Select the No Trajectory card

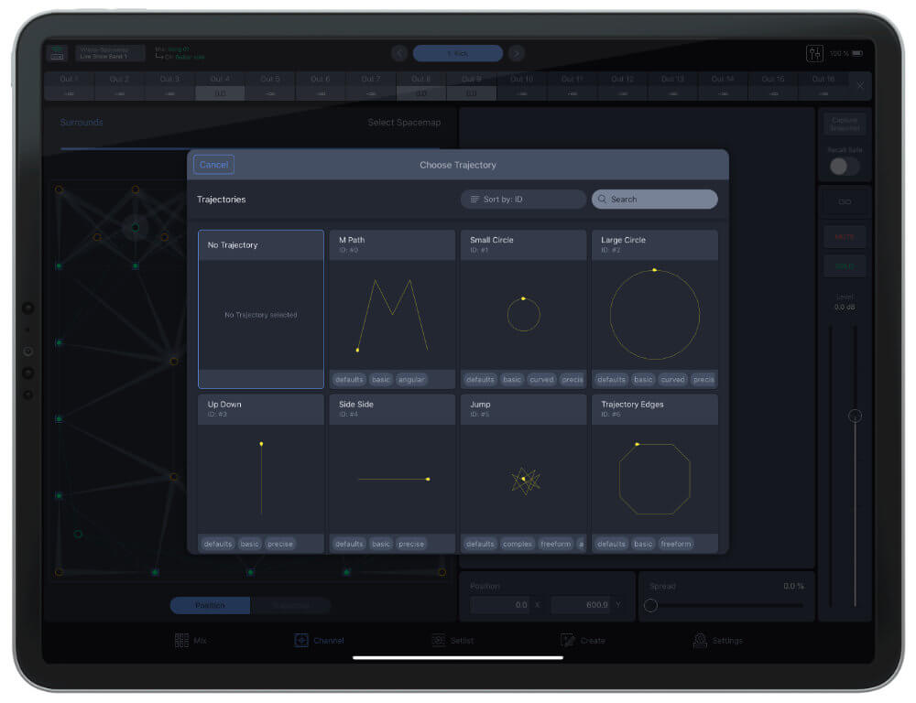261,308
